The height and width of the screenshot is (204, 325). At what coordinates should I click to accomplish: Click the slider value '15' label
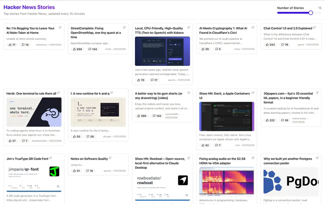(320, 8)
